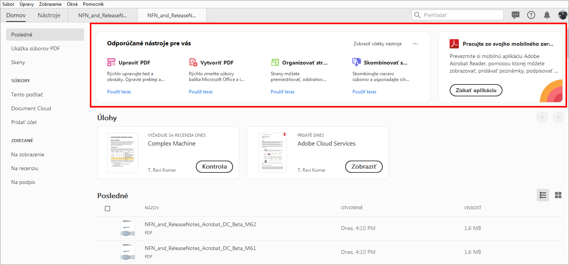Open the Skombinovať súbory tool icon

357,63
